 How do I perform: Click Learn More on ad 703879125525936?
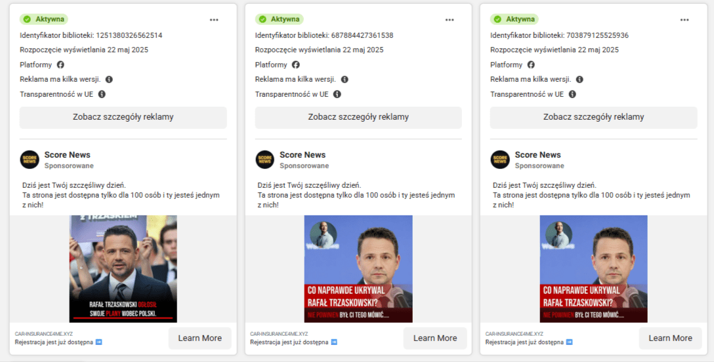point(670,338)
